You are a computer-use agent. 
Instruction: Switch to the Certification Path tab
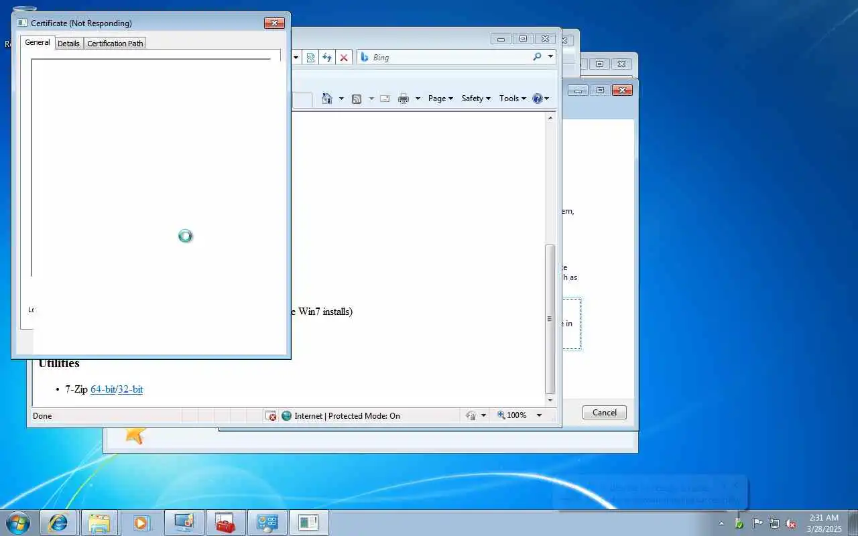click(x=115, y=44)
